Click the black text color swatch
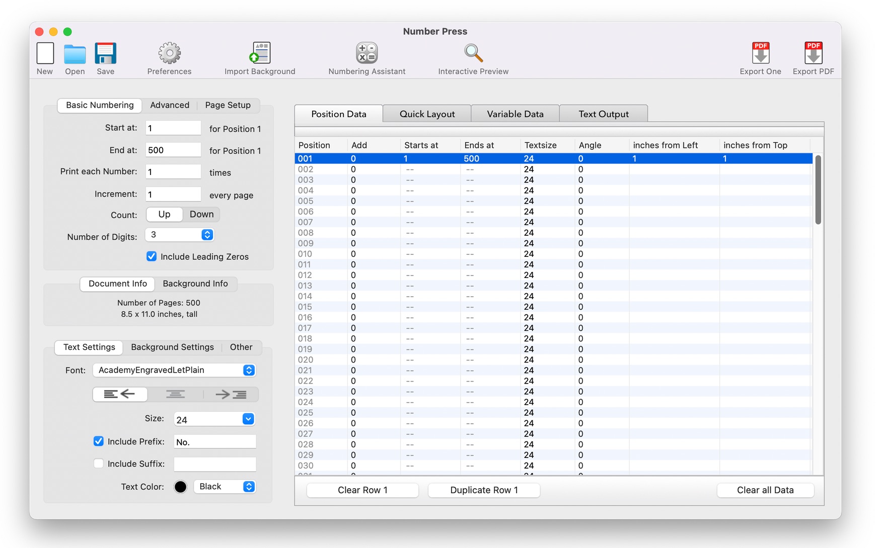Screen dimensions: 880x548 point(180,487)
